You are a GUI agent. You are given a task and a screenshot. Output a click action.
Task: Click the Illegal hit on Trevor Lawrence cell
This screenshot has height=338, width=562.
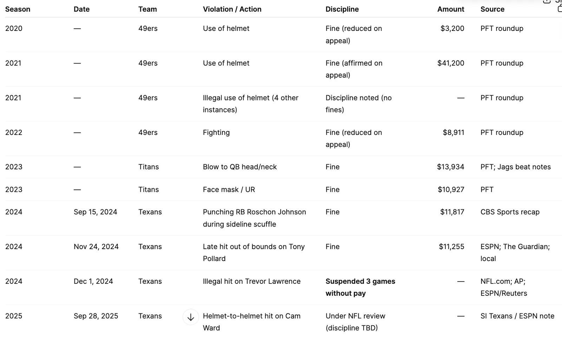[252, 281]
